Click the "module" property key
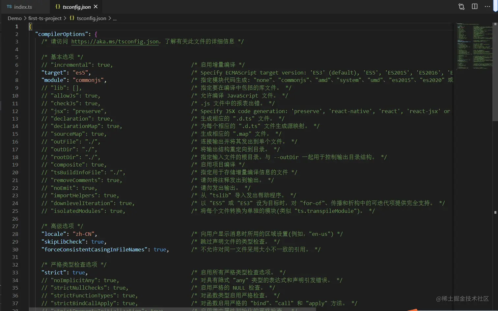 54,80
